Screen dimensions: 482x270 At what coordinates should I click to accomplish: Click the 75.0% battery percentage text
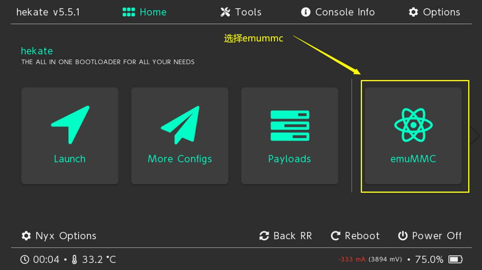pyautogui.click(x=429, y=259)
